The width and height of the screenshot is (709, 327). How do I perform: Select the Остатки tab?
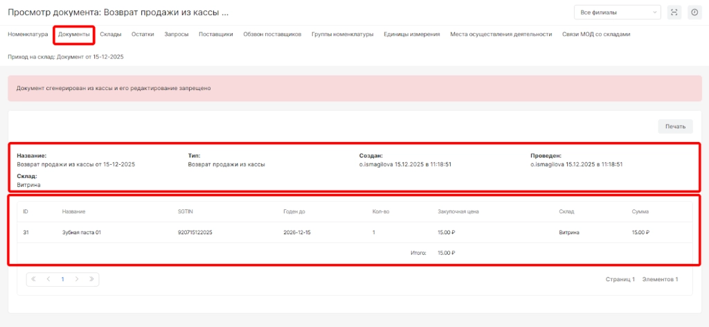(143, 34)
